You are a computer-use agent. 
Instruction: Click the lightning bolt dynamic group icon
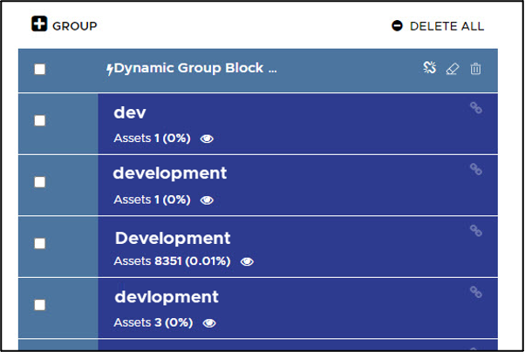(x=109, y=70)
